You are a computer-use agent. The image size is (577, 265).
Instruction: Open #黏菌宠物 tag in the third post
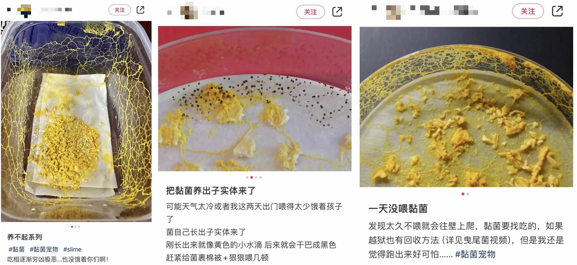click(475, 254)
